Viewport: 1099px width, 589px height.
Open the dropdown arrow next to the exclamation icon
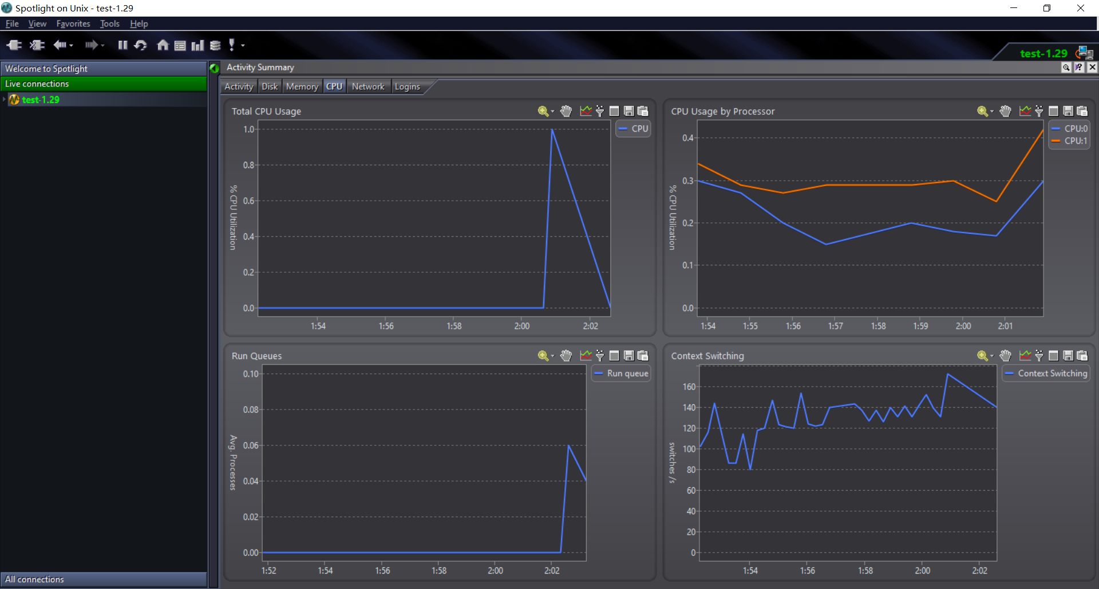point(243,46)
